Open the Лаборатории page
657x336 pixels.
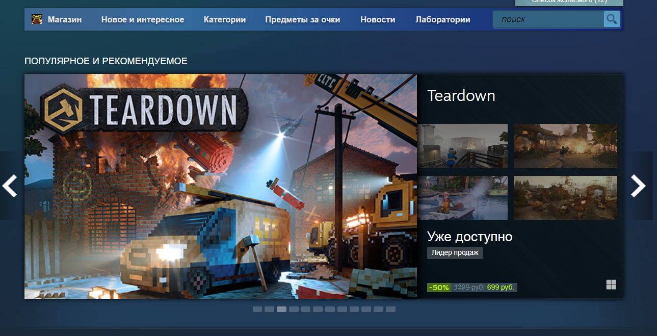443,20
